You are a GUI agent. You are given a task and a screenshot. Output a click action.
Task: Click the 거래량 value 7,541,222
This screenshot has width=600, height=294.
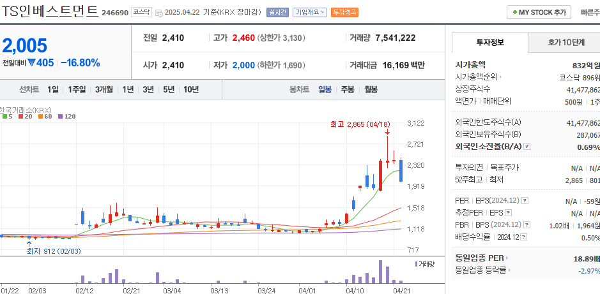(x=396, y=38)
